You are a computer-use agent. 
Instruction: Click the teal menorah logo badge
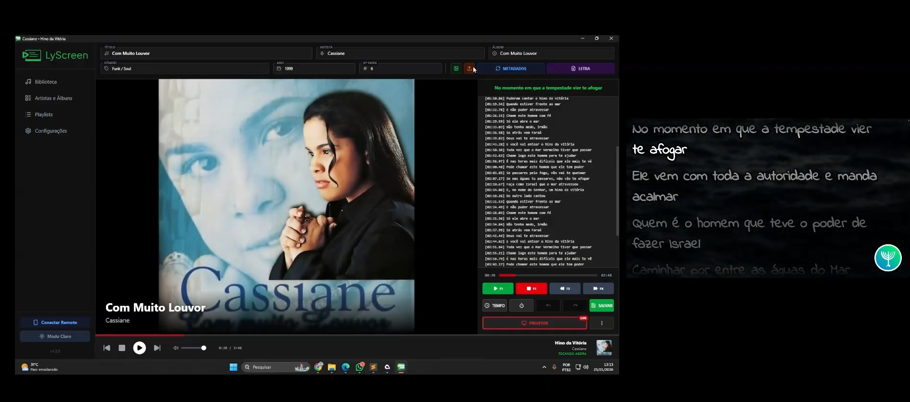[x=888, y=258]
